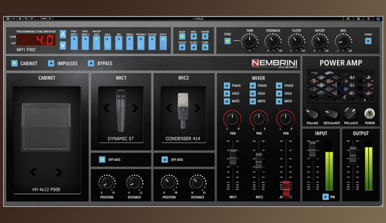Click the lock icon in top bar
386x223 pixels.
tap(368, 19)
